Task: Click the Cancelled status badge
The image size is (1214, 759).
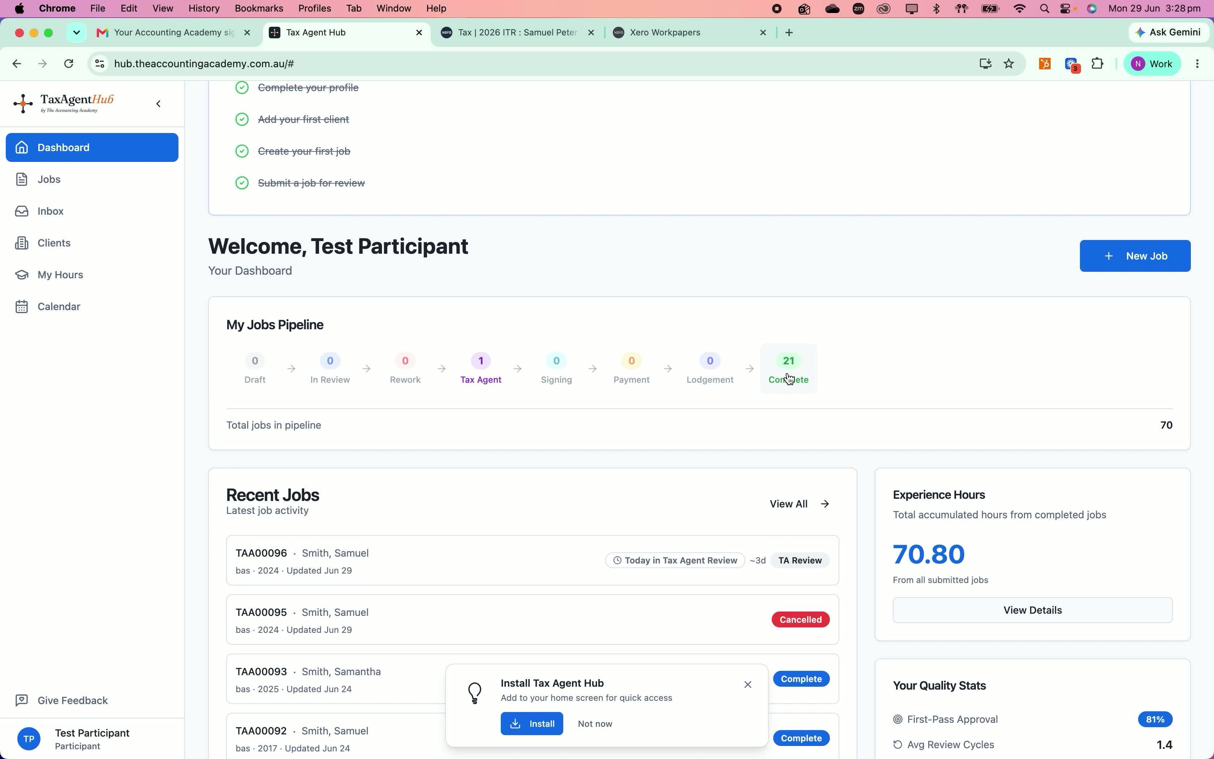Action: click(x=800, y=619)
